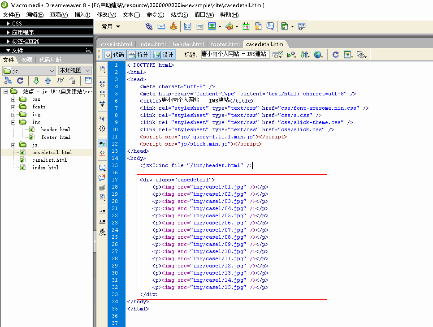
Task: Click the Templates insert icon
Action: [285, 26]
